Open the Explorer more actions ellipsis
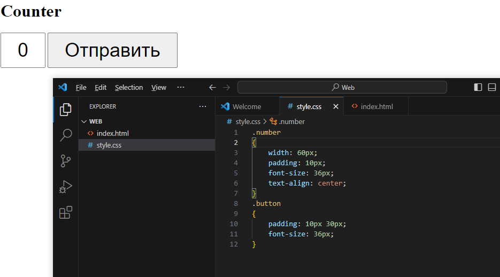Viewport: 500px width, 277px height. [x=203, y=106]
